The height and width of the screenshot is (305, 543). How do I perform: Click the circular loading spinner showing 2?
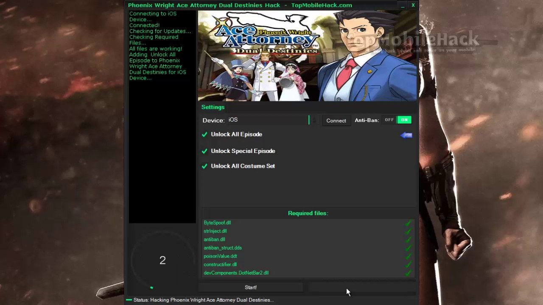(162, 261)
